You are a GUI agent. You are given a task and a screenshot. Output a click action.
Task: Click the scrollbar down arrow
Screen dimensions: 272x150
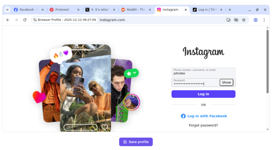[x=267, y=129]
